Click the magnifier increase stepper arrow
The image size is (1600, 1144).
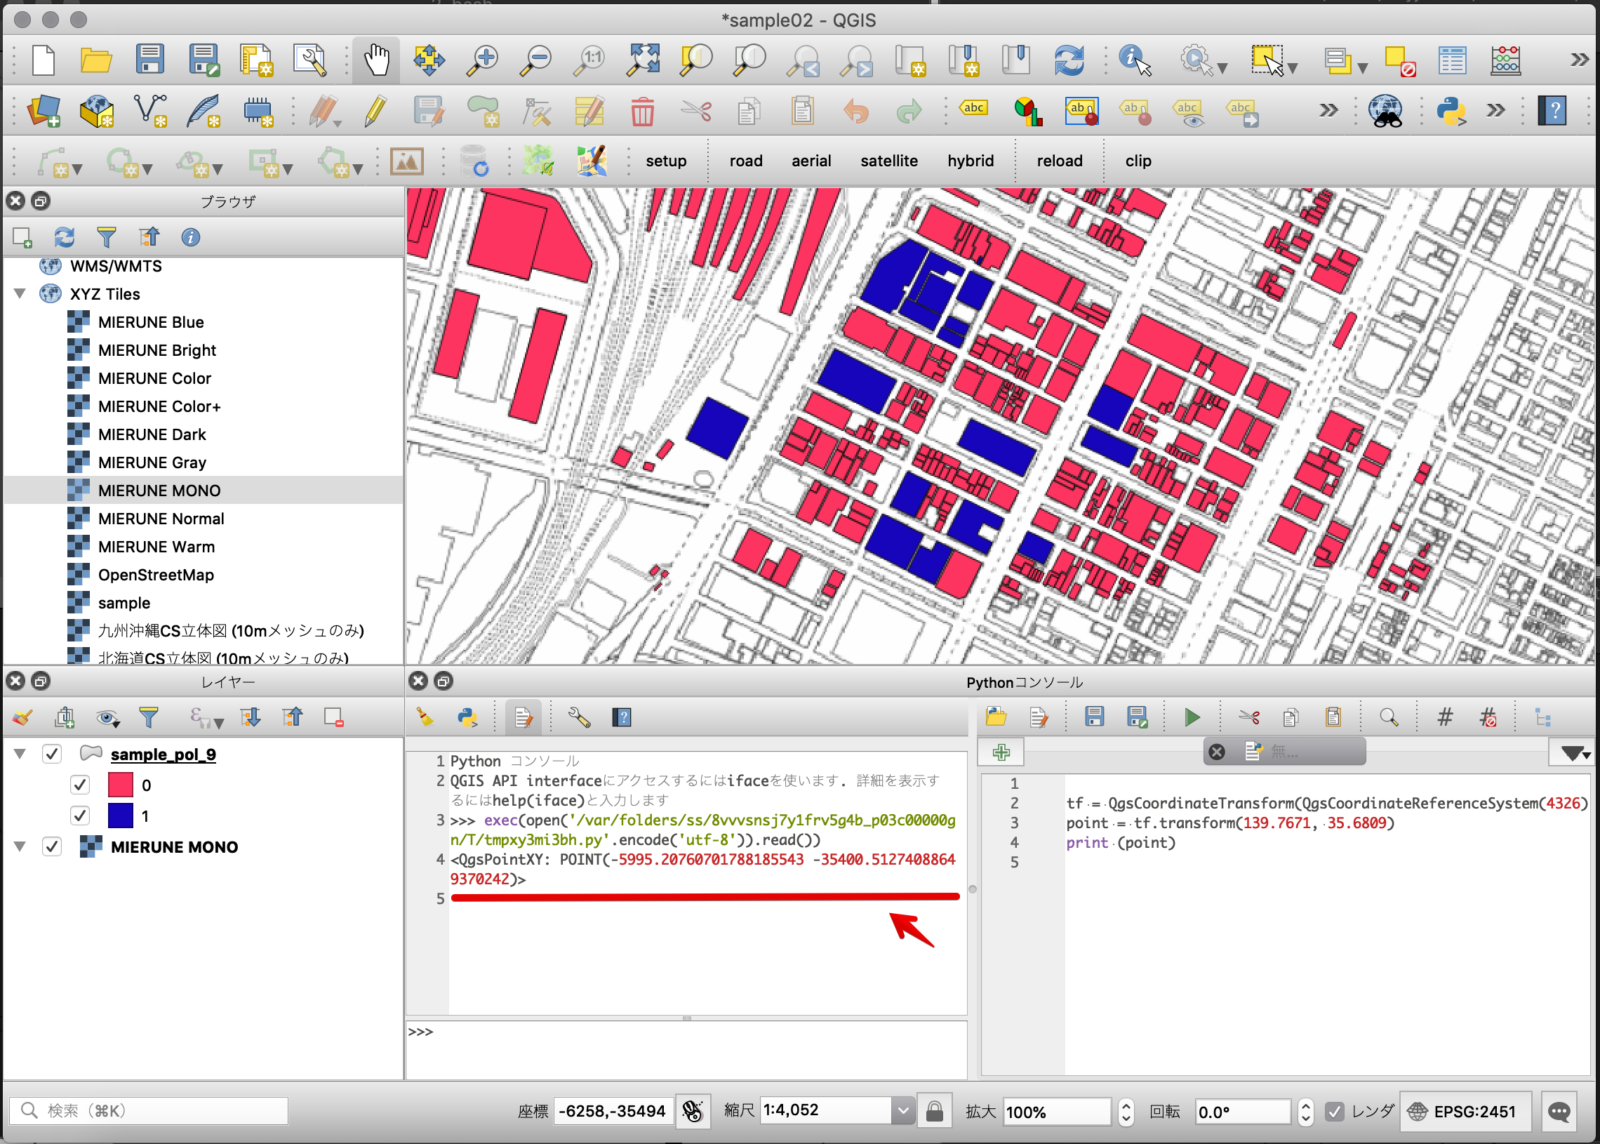coord(1126,1105)
